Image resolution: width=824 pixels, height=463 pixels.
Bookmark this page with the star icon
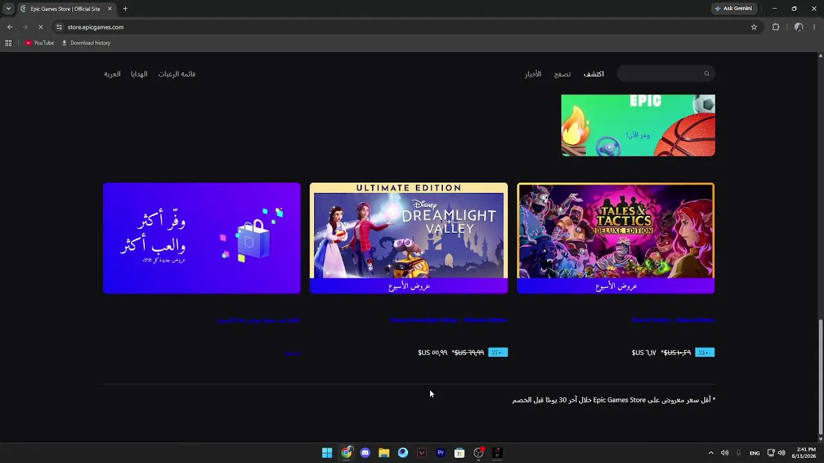[x=754, y=27]
